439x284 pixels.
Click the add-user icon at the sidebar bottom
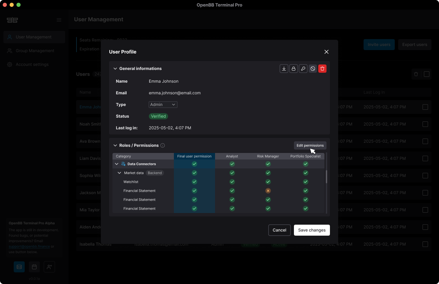pyautogui.click(x=49, y=267)
